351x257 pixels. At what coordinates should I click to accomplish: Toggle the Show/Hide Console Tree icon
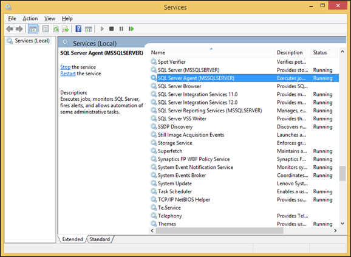click(x=33, y=29)
